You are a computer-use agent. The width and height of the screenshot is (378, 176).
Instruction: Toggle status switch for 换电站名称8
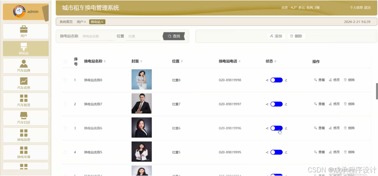point(277,80)
